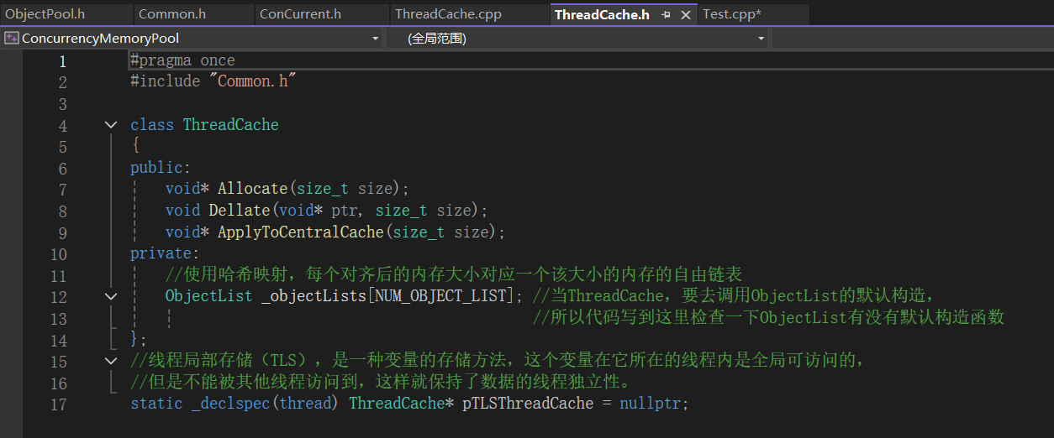Image resolution: width=1054 pixels, height=438 pixels.
Task: Click line number 17 in the gutter
Action: 58,404
